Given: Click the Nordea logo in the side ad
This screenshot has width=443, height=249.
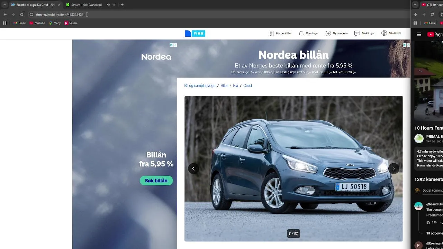Looking at the screenshot, I should pyautogui.click(x=156, y=57).
